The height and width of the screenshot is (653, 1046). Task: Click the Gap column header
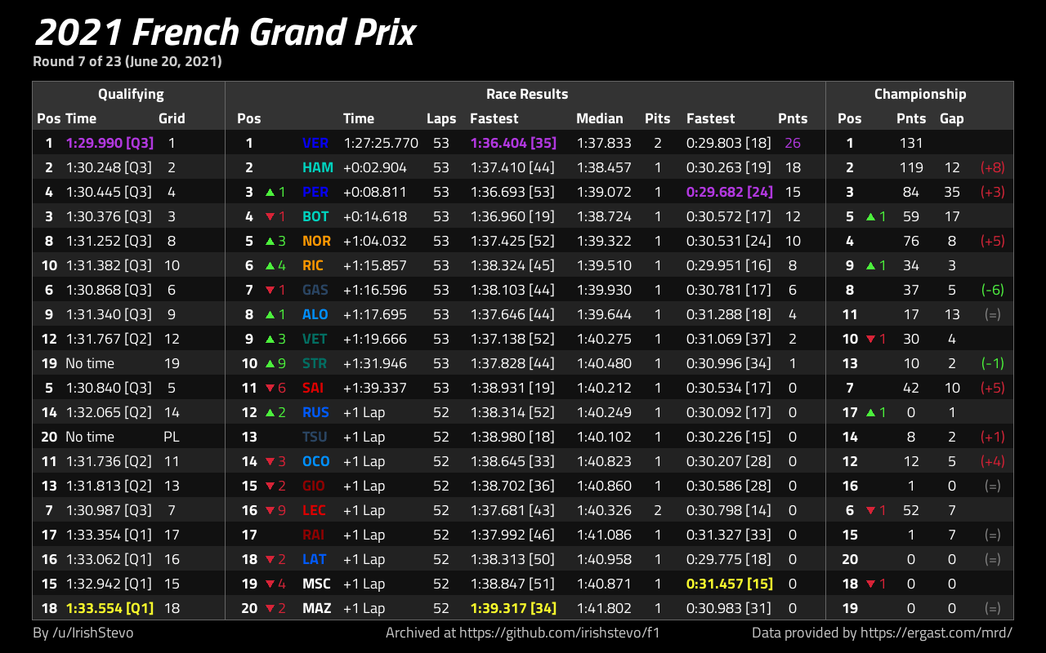(x=952, y=118)
